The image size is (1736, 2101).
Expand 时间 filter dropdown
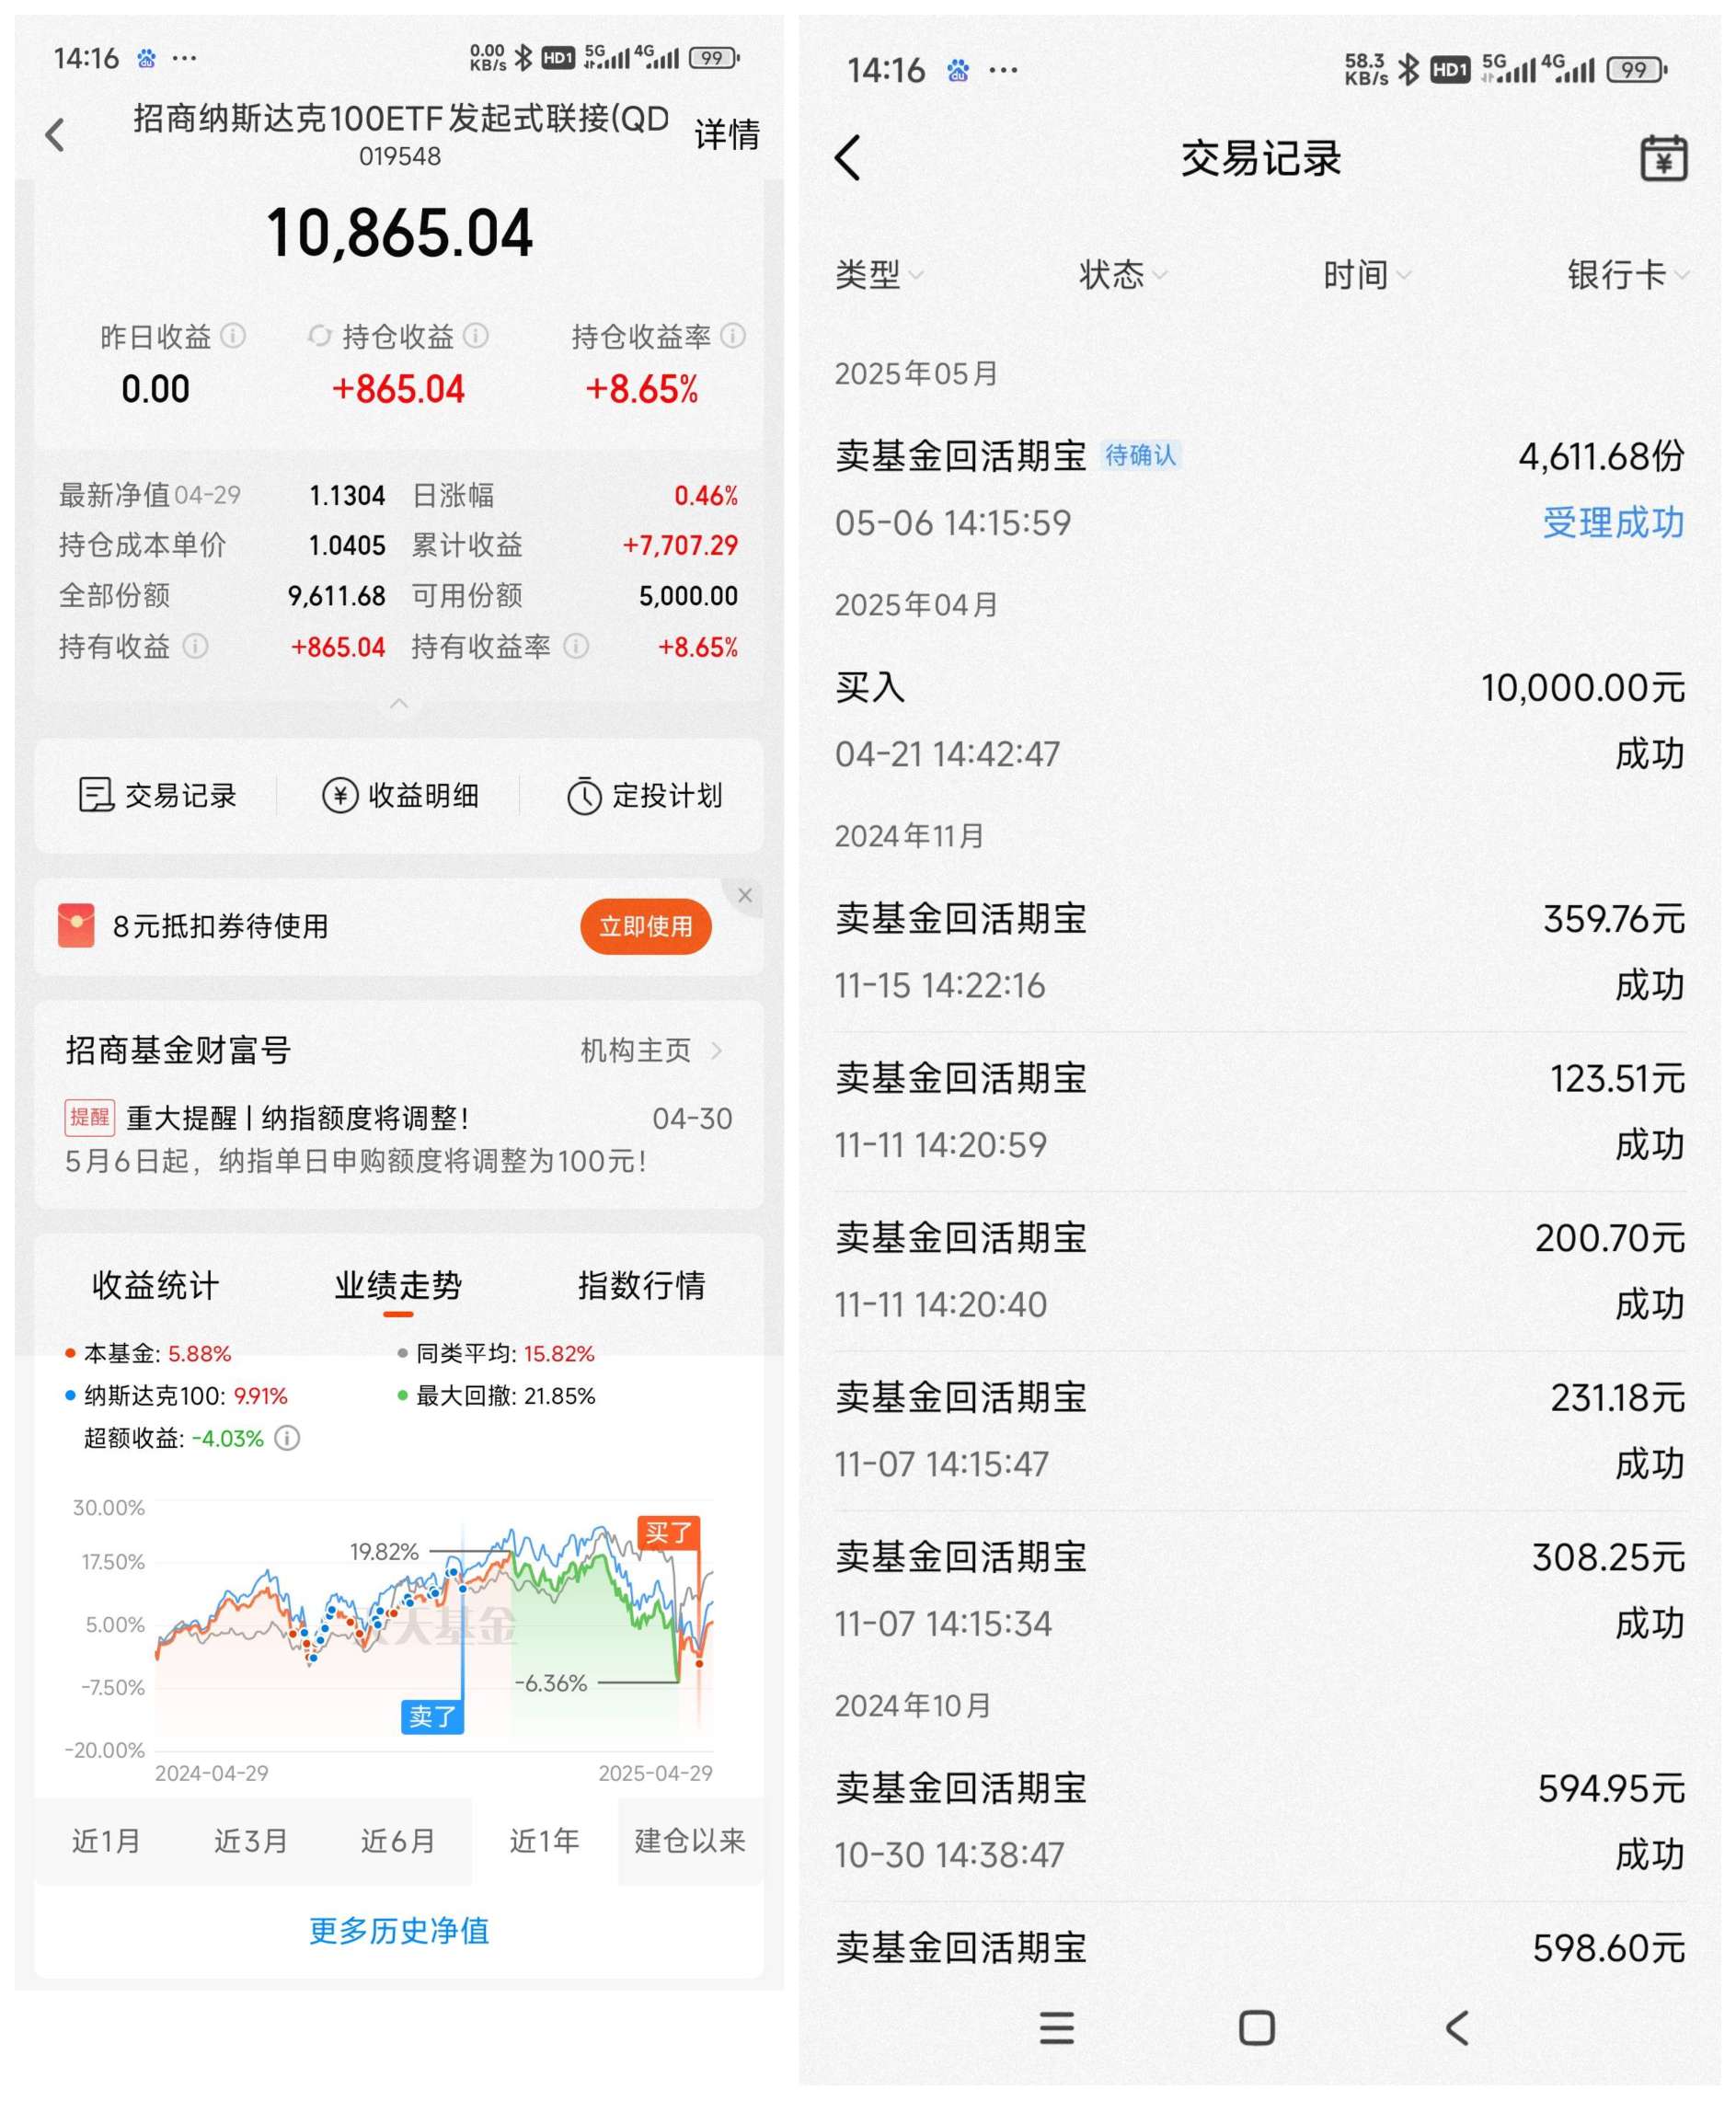click(1367, 274)
